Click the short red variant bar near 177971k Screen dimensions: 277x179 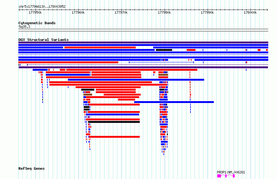[126, 100]
